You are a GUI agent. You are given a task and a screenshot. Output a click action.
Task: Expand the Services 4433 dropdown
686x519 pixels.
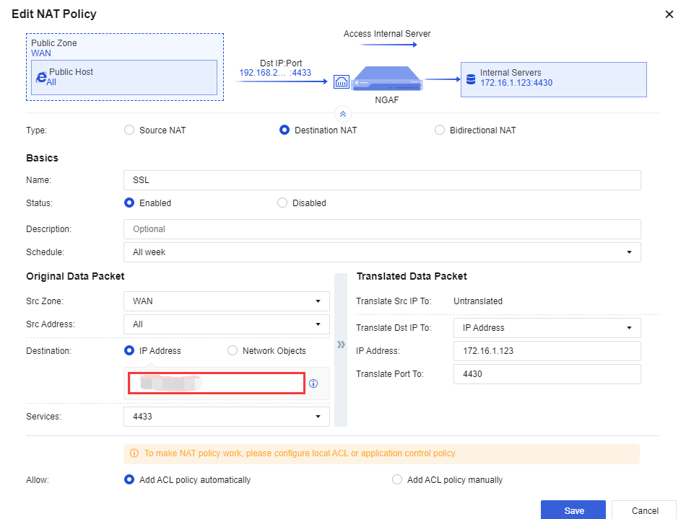[227, 417]
